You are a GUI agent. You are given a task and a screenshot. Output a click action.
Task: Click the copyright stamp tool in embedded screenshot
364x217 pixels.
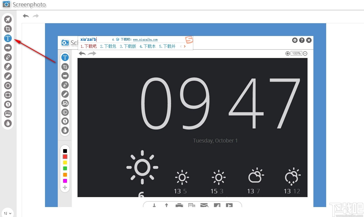click(65, 112)
